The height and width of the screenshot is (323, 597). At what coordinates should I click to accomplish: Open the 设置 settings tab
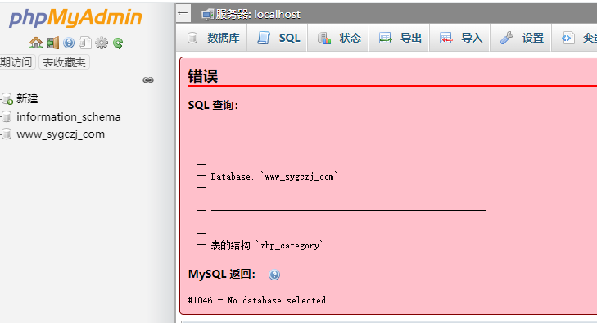[x=522, y=38]
